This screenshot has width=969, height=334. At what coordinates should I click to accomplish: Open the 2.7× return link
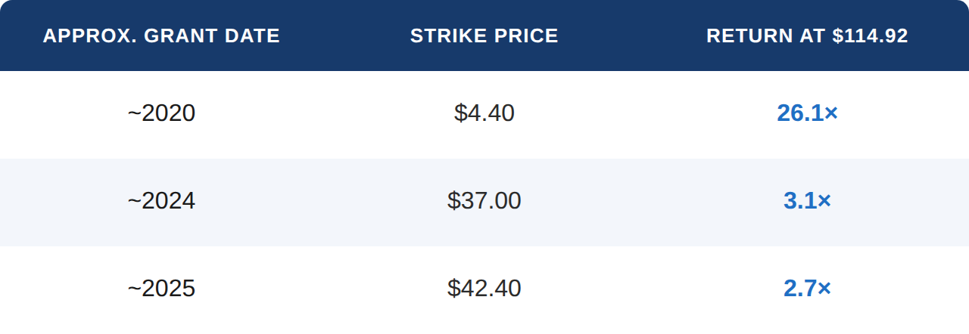[x=807, y=289]
